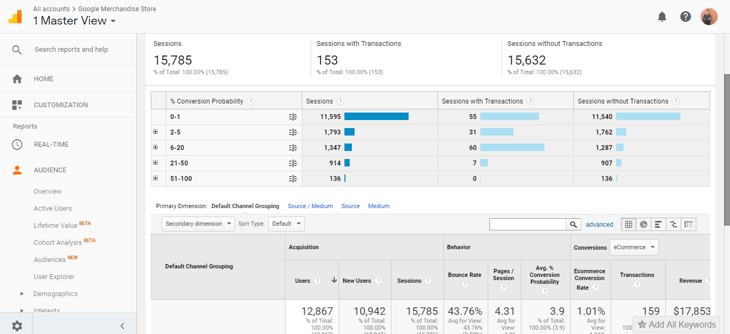Toggle plot rows for the 21-50 bucket
This screenshot has height=334, width=730.
(x=291, y=163)
